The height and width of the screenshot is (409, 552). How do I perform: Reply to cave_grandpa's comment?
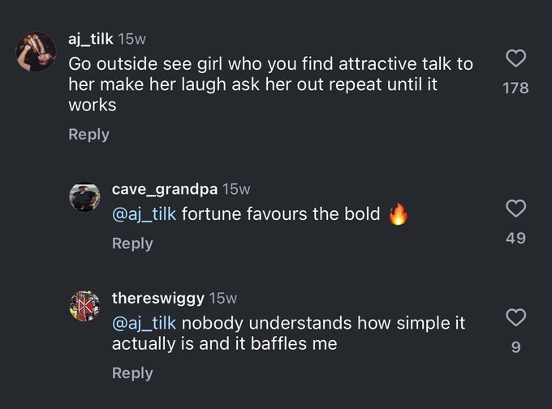tap(132, 243)
